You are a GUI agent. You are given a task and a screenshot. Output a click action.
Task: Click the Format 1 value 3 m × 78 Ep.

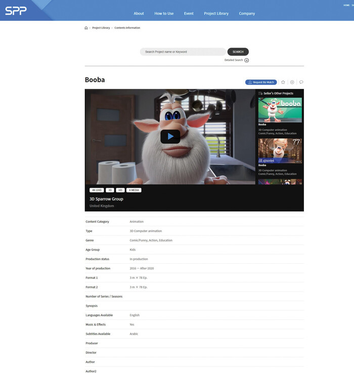click(139, 278)
